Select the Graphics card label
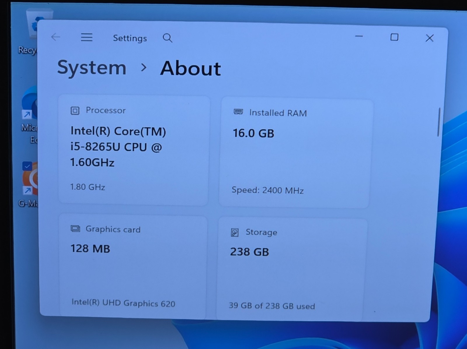Image resolution: width=467 pixels, height=349 pixels. [x=113, y=229]
